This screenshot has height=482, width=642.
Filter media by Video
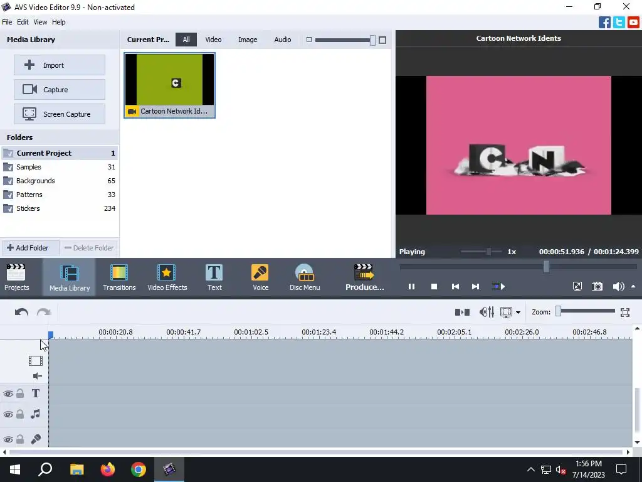(213, 40)
